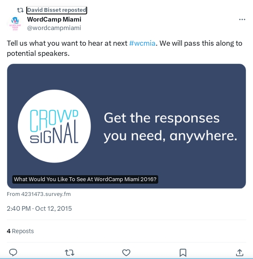Screen dimensions: 253x259
Task: Open the share upload-arrow icon
Action: [239, 253]
